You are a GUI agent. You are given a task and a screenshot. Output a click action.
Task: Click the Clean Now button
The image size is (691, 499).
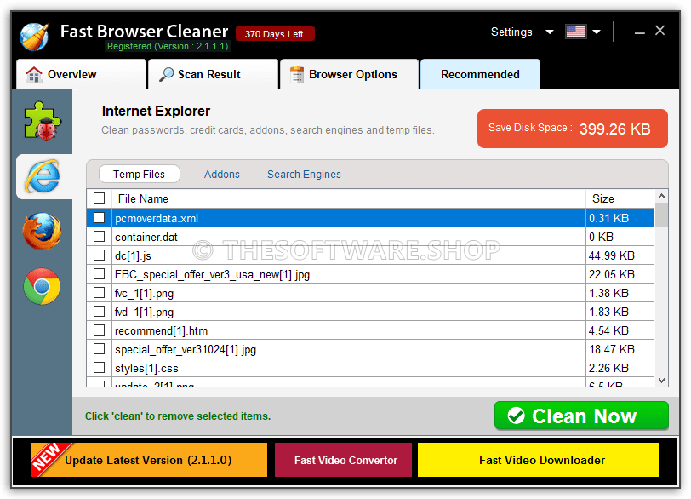[x=581, y=416]
